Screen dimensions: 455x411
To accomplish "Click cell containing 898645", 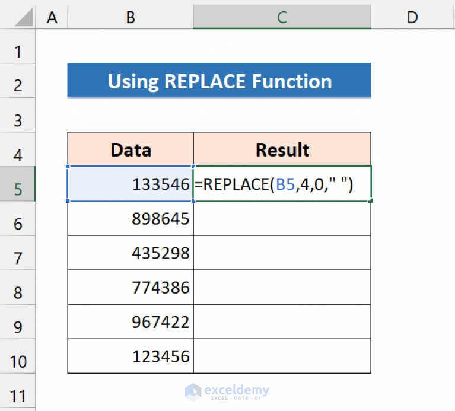I will click(x=131, y=218).
